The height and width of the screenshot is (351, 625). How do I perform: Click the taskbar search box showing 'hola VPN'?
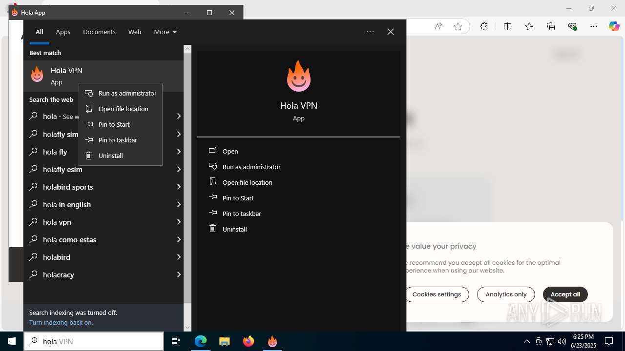pyautogui.click(x=94, y=341)
